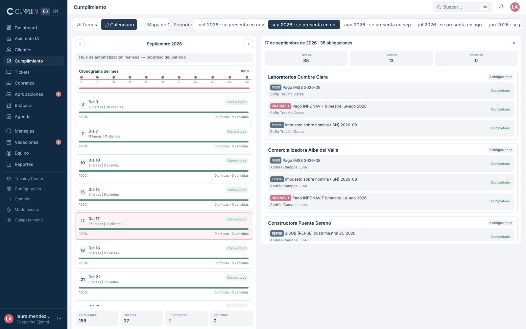Open Tickets in the sidebar
The image size is (526, 329).
[34, 72]
